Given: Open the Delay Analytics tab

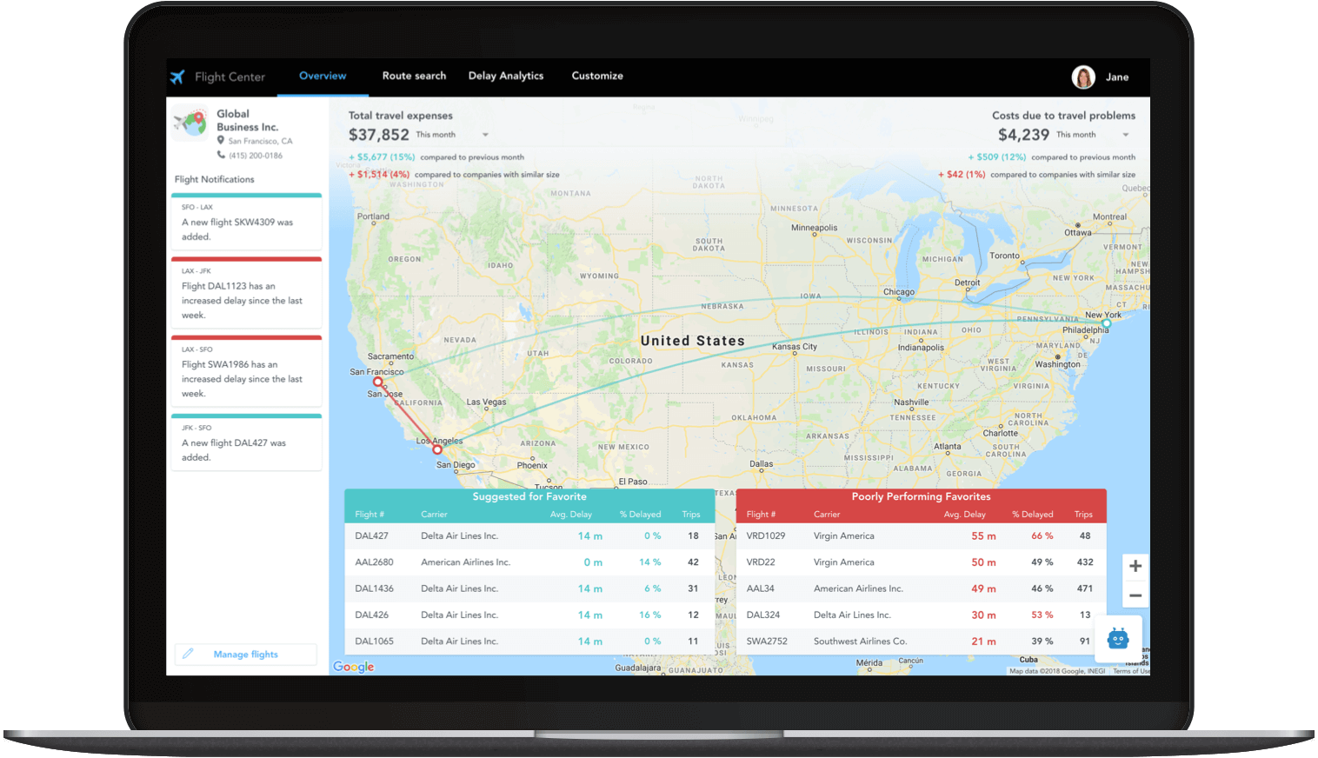Looking at the screenshot, I should (505, 76).
